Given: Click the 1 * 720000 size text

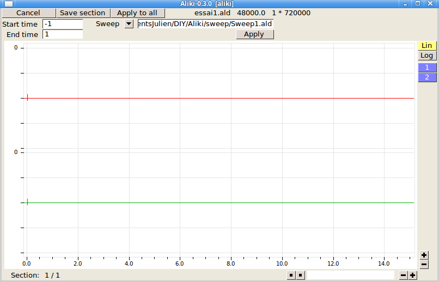Looking at the screenshot, I should tap(291, 13).
